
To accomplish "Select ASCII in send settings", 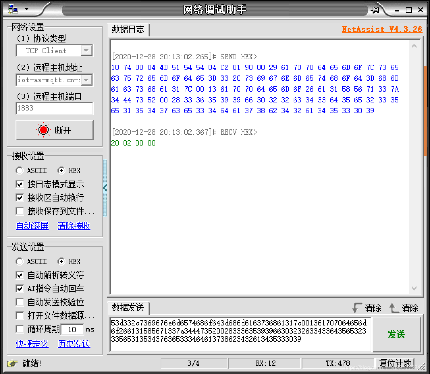I will click(31, 261).
